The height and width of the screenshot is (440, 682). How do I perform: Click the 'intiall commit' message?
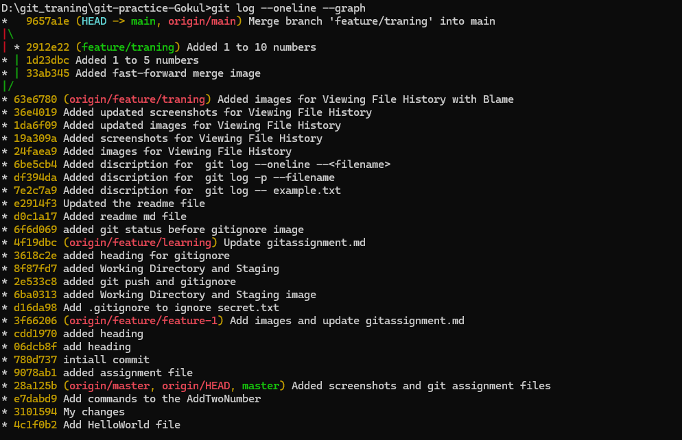click(106, 360)
